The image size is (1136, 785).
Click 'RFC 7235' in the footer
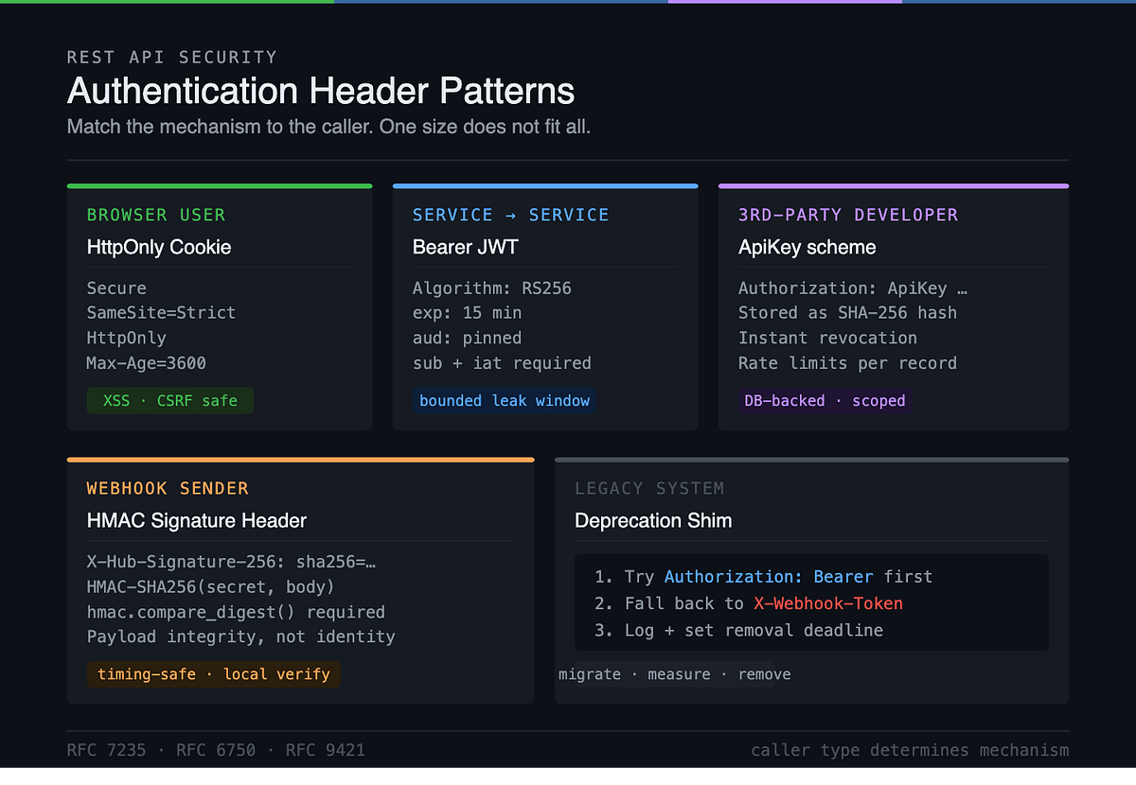coord(107,750)
